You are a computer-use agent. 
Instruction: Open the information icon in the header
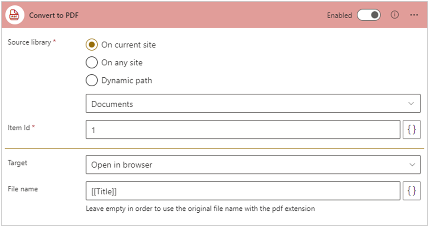(394, 15)
